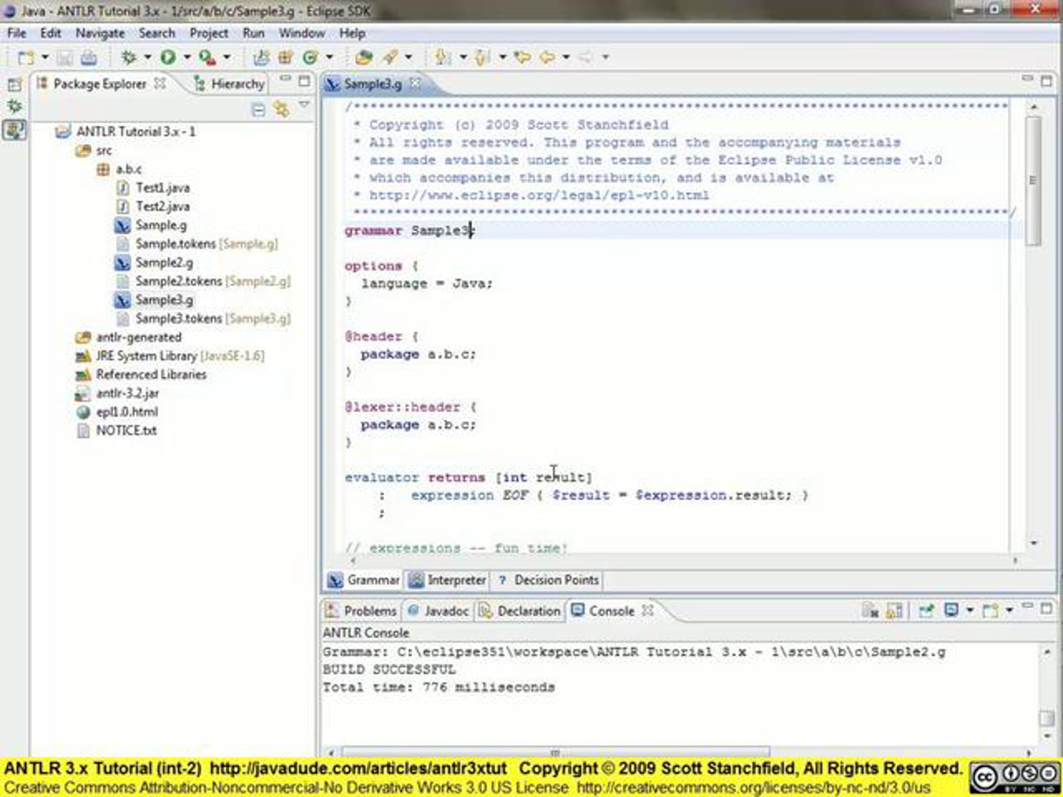Image resolution: width=1063 pixels, height=797 pixels.
Task: Click the Display Selected Console icon
Action: tap(951, 610)
